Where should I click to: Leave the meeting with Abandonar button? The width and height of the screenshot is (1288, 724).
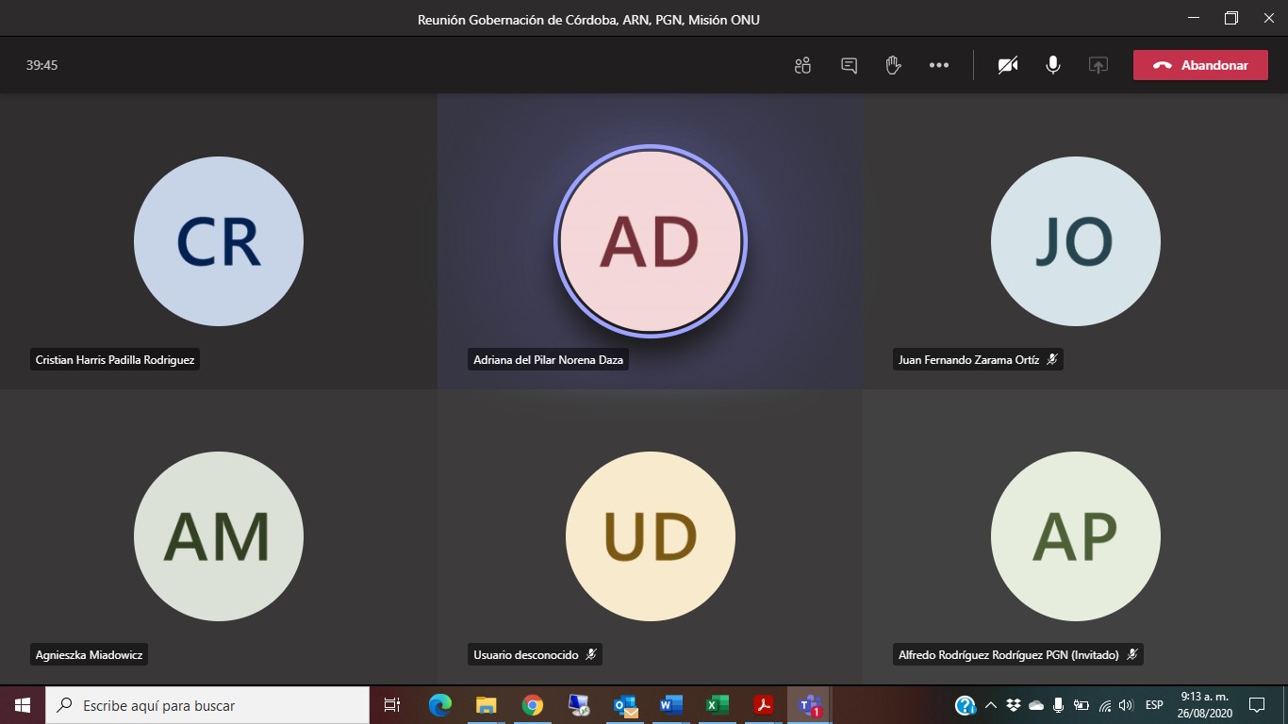(1200, 65)
